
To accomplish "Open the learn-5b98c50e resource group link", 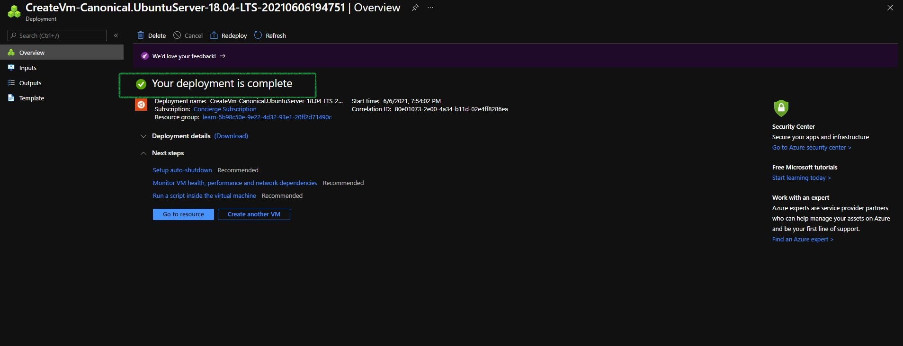I will pyautogui.click(x=267, y=117).
